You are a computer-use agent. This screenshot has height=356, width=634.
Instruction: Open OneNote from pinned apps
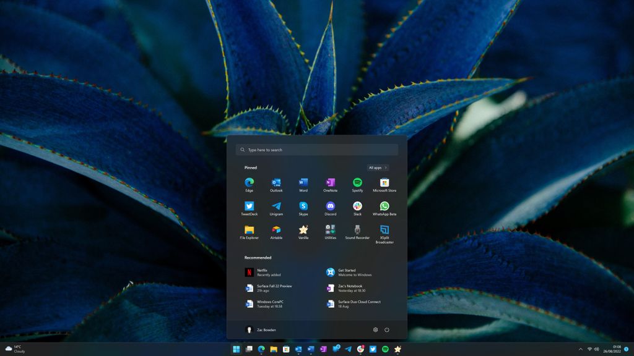tap(329, 184)
